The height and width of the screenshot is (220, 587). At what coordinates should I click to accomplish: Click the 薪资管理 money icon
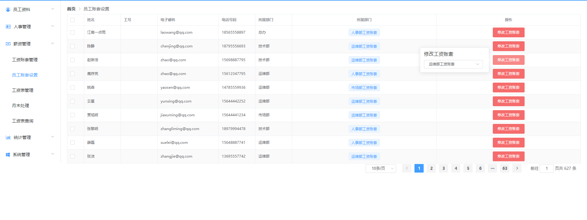coord(8,44)
